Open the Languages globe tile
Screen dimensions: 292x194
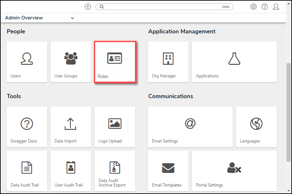click(x=256, y=127)
